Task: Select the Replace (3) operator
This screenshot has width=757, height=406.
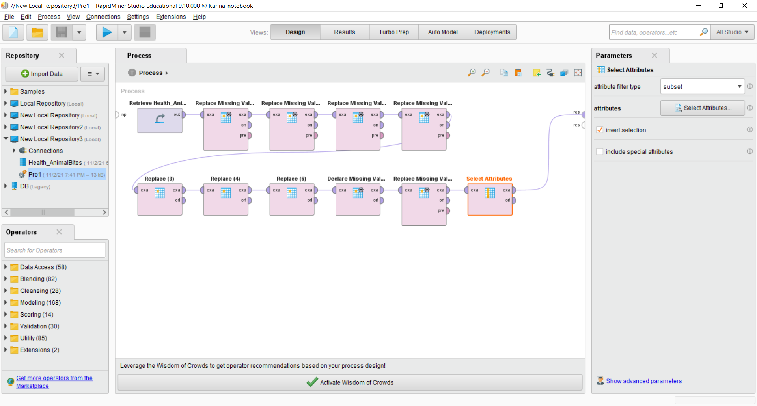Action: click(x=160, y=199)
